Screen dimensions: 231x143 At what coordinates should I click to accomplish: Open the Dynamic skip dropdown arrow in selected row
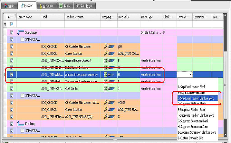pyautogui.click(x=191, y=75)
